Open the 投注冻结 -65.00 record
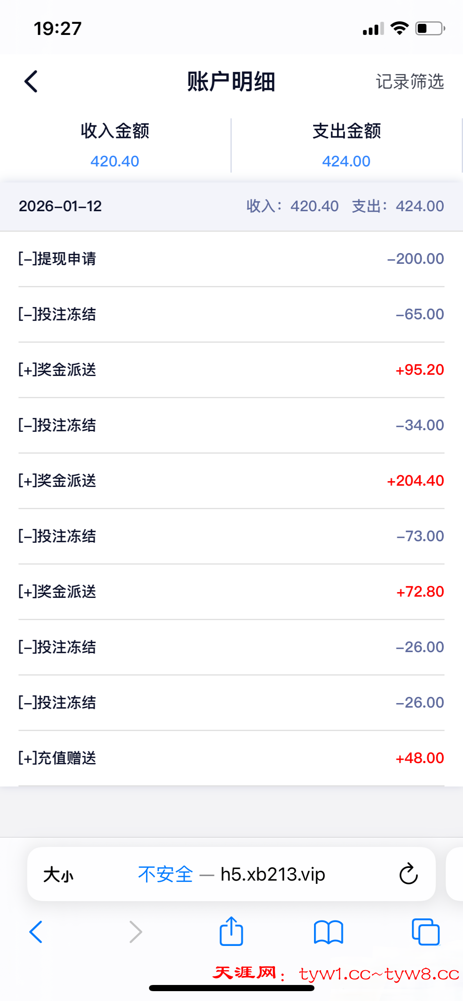The image size is (463, 1001). click(231, 314)
